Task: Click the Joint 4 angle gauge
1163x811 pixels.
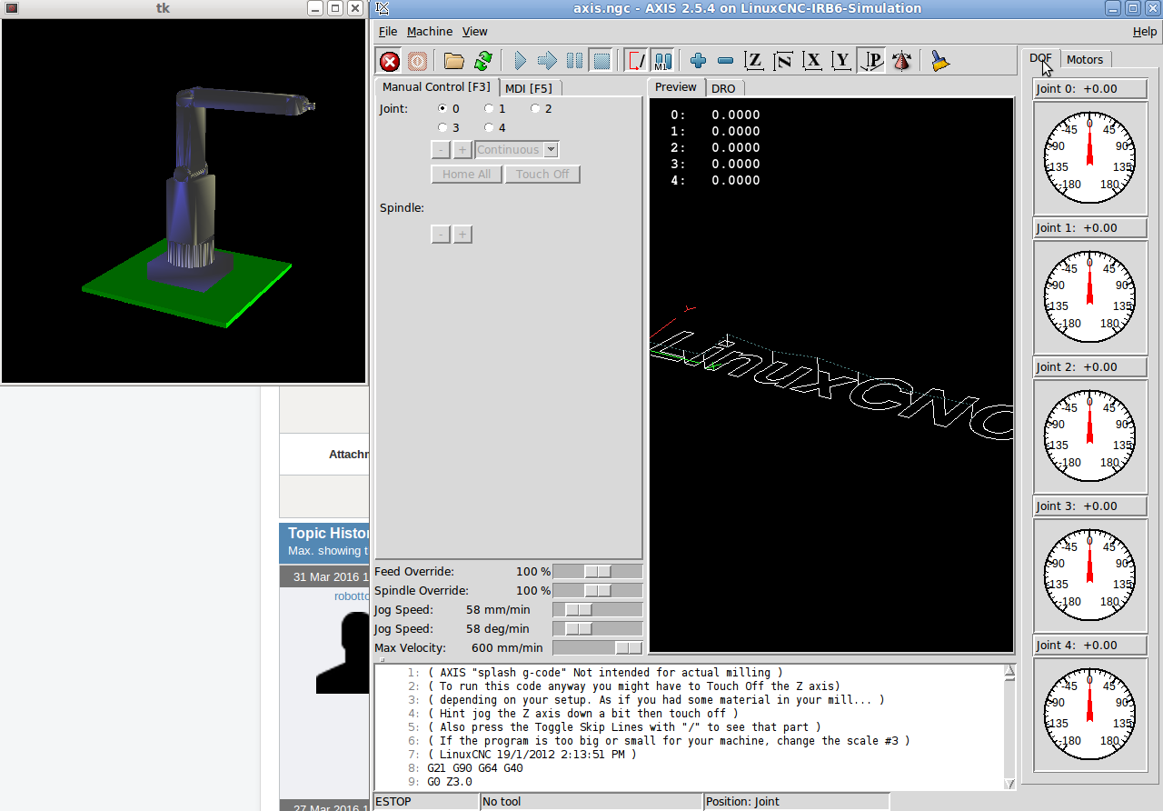Action: 1089,714
